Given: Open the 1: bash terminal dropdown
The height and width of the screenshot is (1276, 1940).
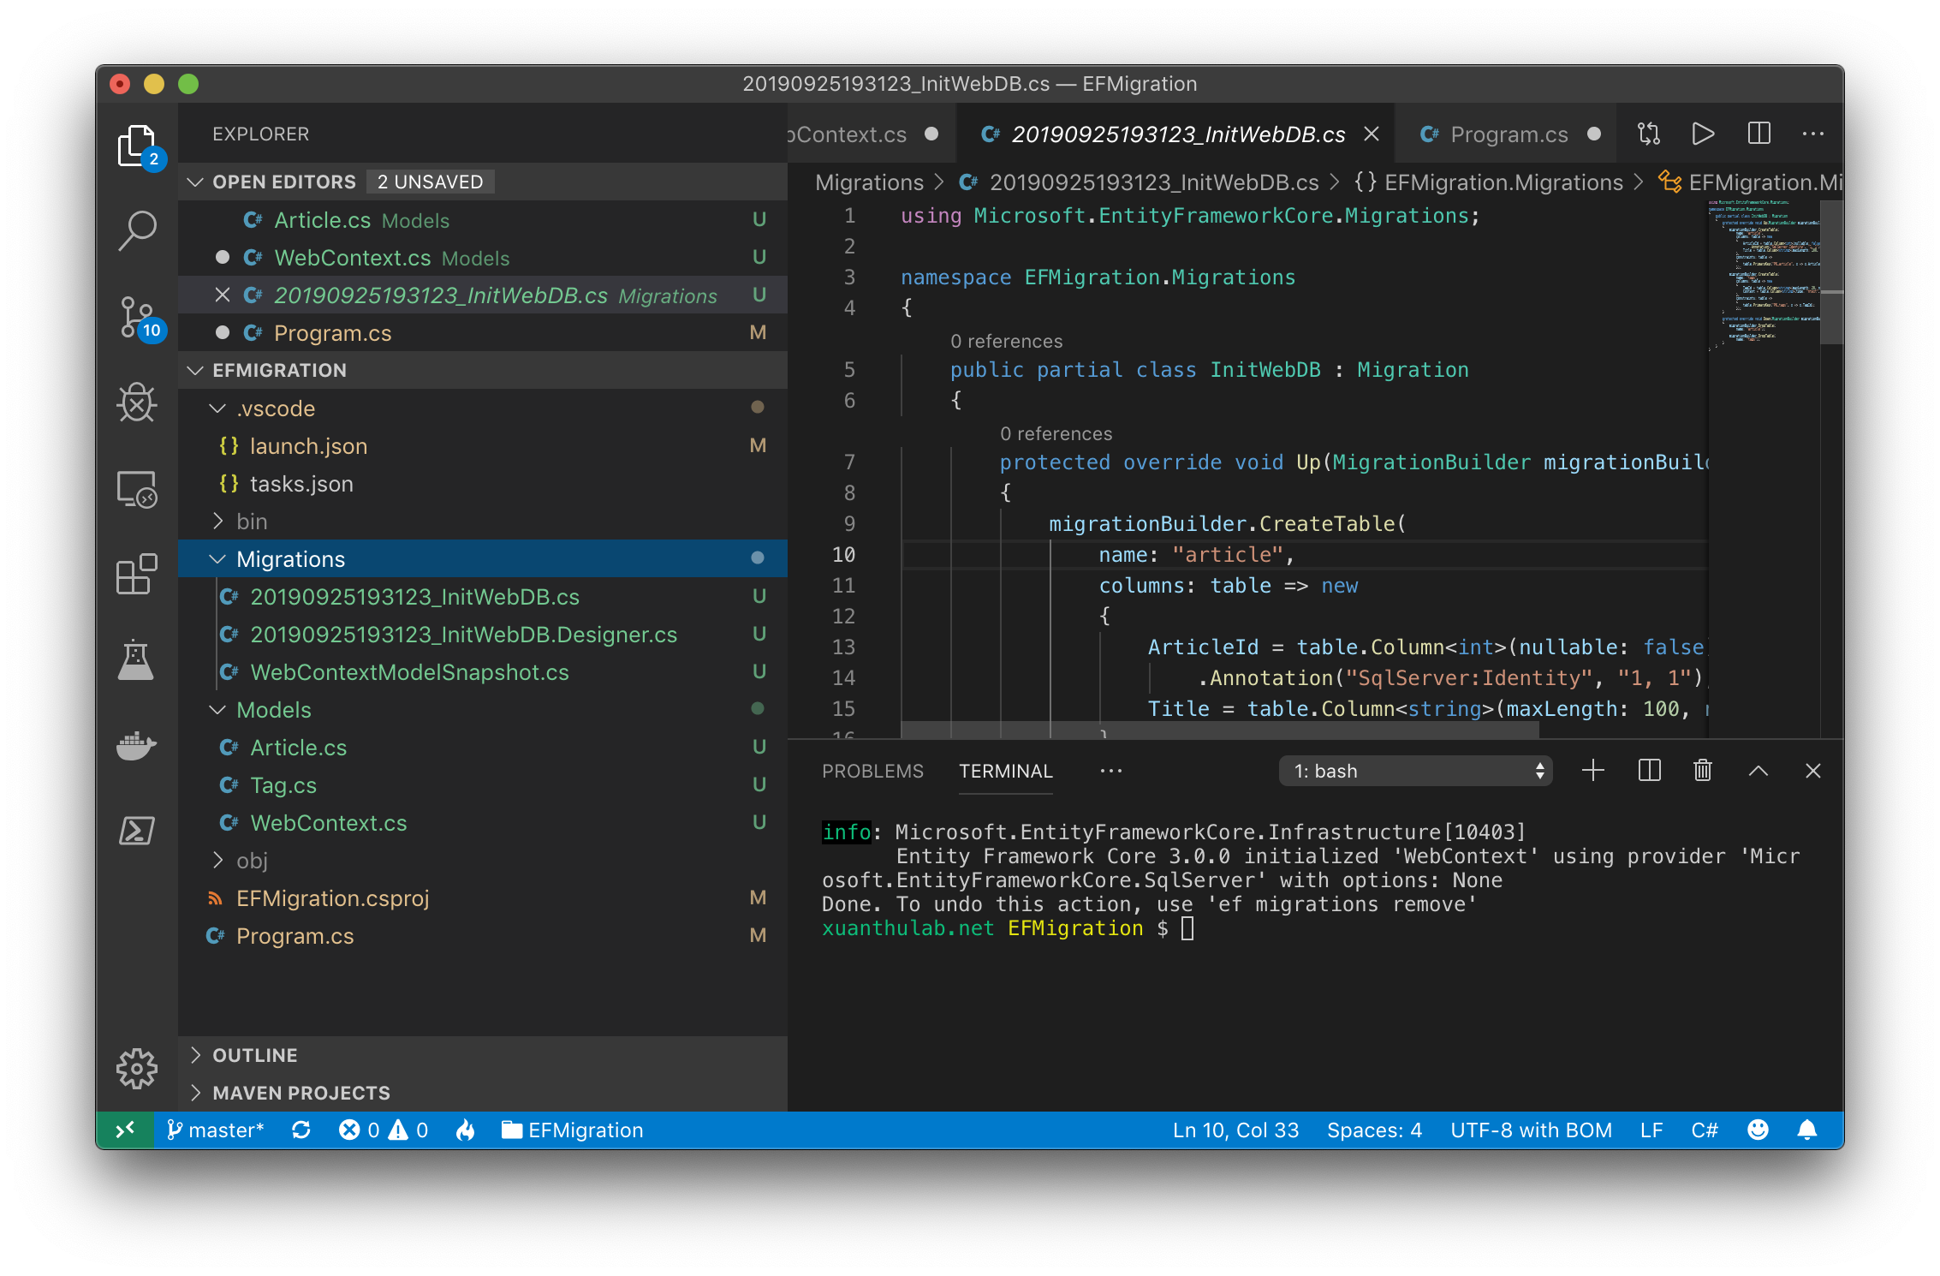Looking at the screenshot, I should click(x=1415, y=771).
